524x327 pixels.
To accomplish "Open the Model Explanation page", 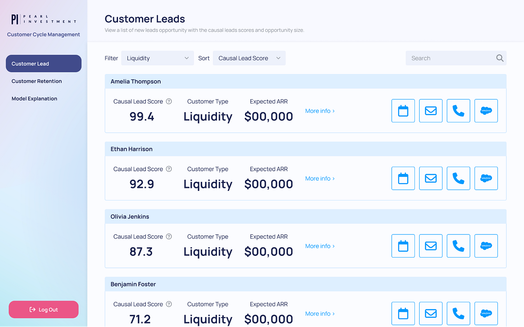I will (34, 99).
